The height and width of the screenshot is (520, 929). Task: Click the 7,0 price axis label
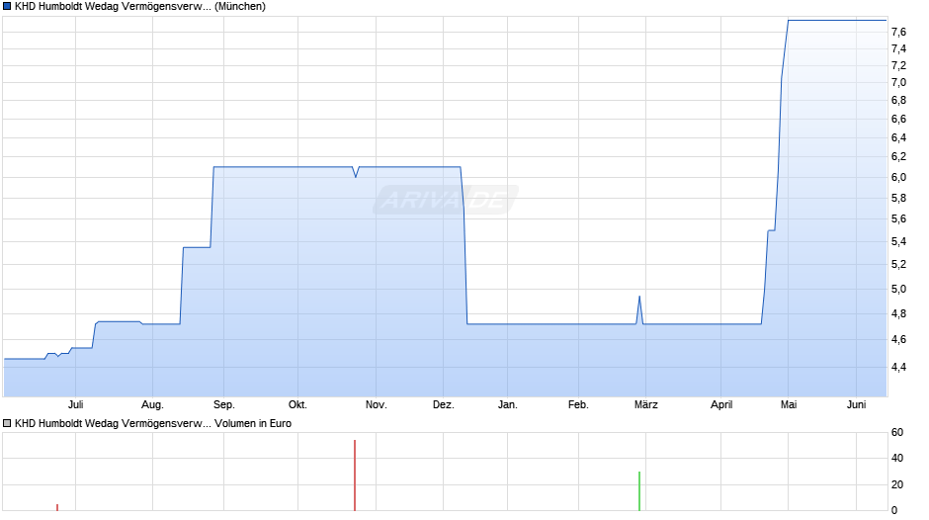(x=898, y=82)
